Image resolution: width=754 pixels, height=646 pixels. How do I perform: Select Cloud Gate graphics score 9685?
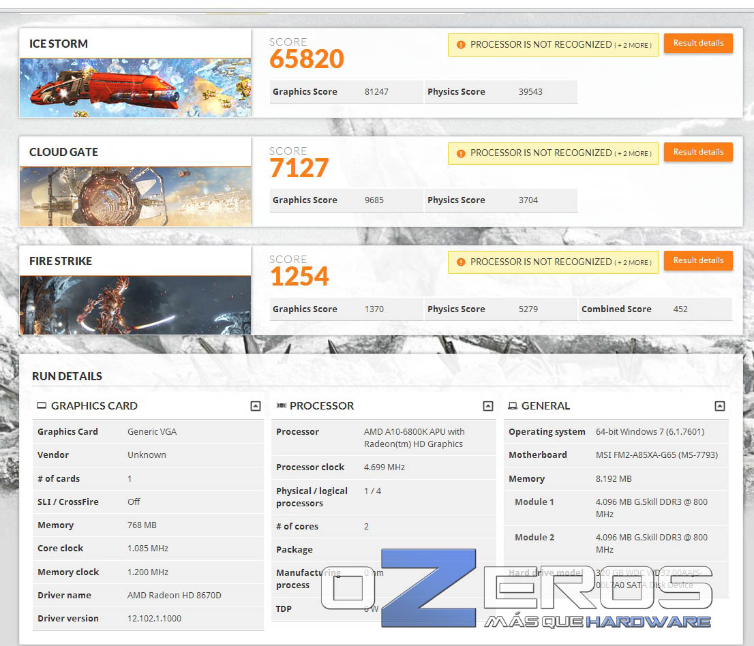point(374,200)
